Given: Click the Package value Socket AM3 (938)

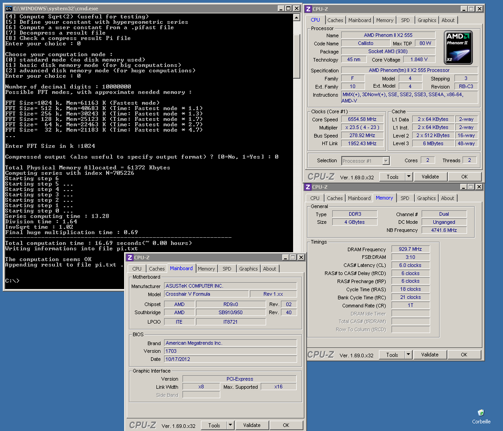Looking at the screenshot, I should tap(388, 51).
